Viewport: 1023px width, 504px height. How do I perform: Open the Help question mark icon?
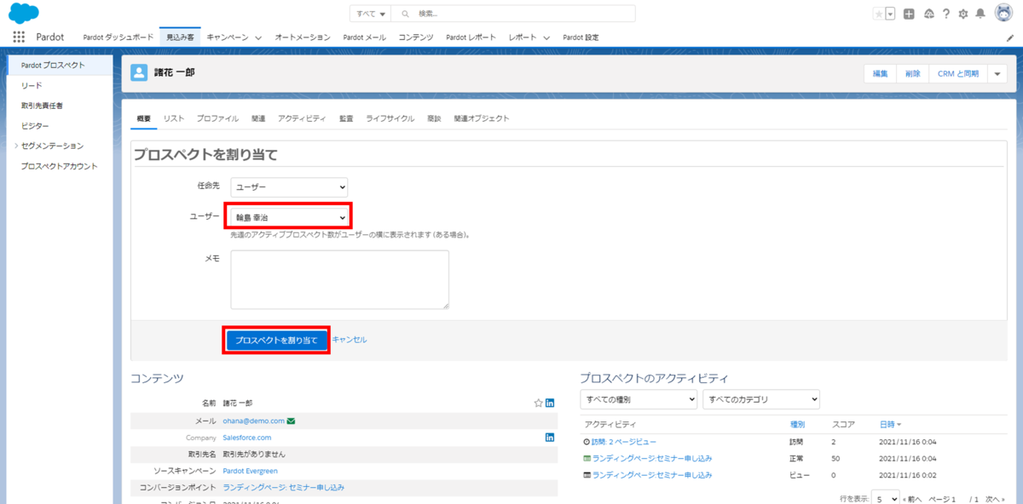[x=945, y=14]
